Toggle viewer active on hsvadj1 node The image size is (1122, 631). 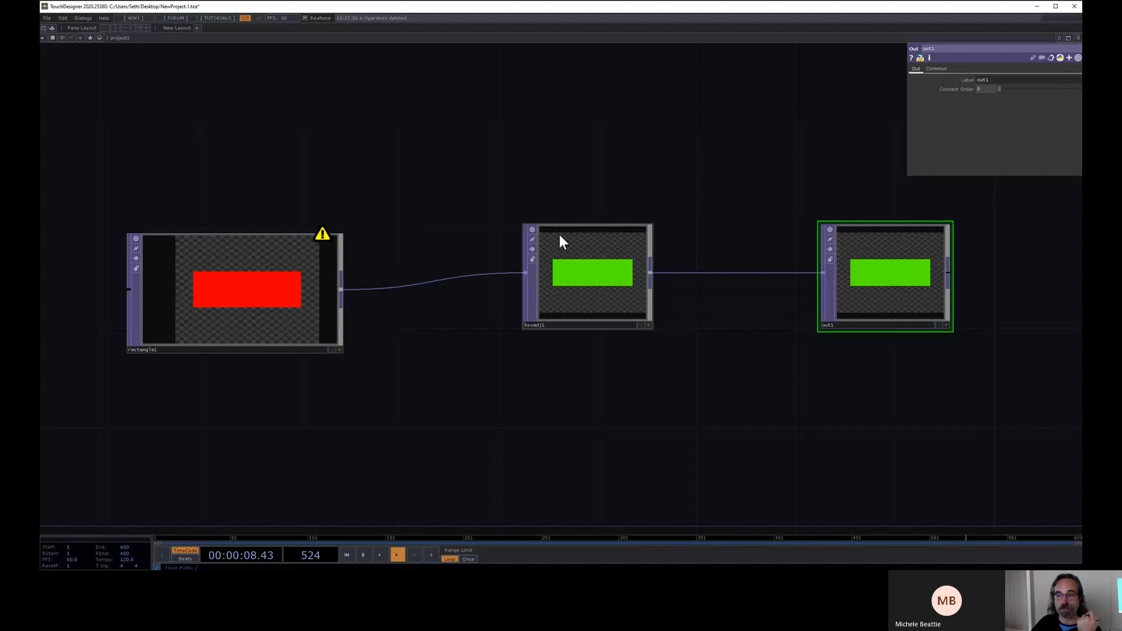pyautogui.click(x=648, y=325)
